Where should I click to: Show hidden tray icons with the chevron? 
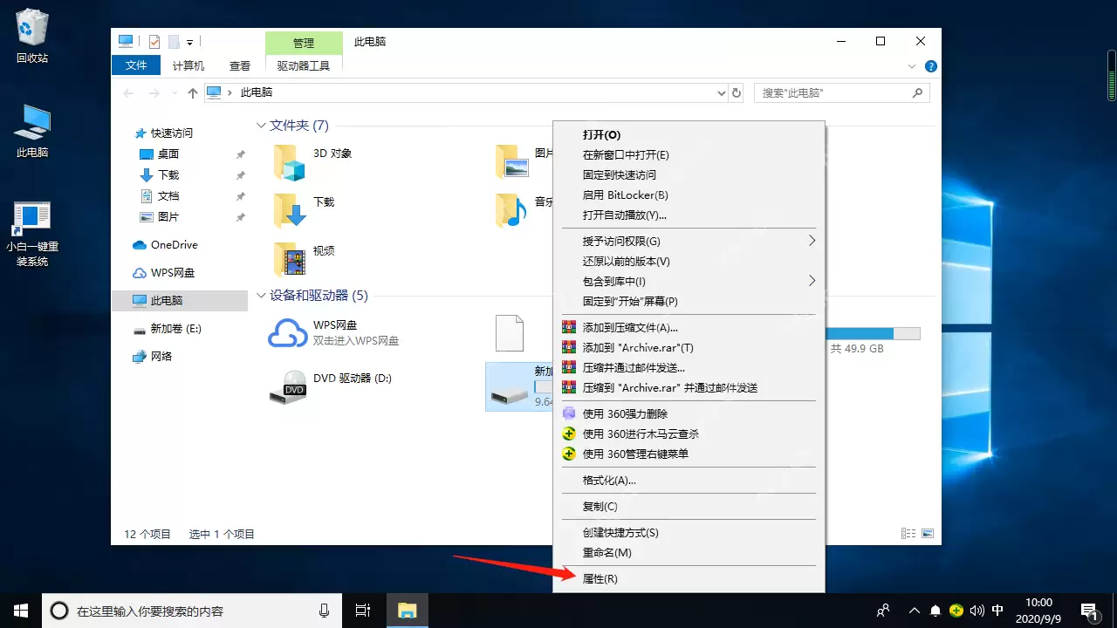click(x=914, y=611)
